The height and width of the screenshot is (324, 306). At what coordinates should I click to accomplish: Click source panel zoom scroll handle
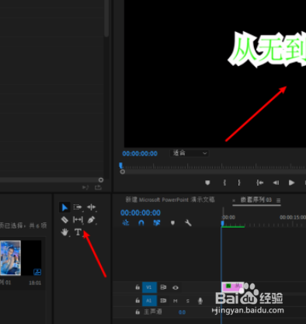[x=101, y=179]
